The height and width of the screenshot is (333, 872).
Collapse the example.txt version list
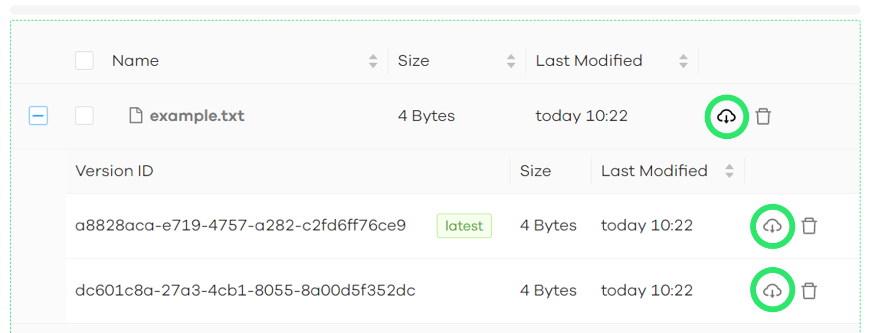click(x=38, y=116)
